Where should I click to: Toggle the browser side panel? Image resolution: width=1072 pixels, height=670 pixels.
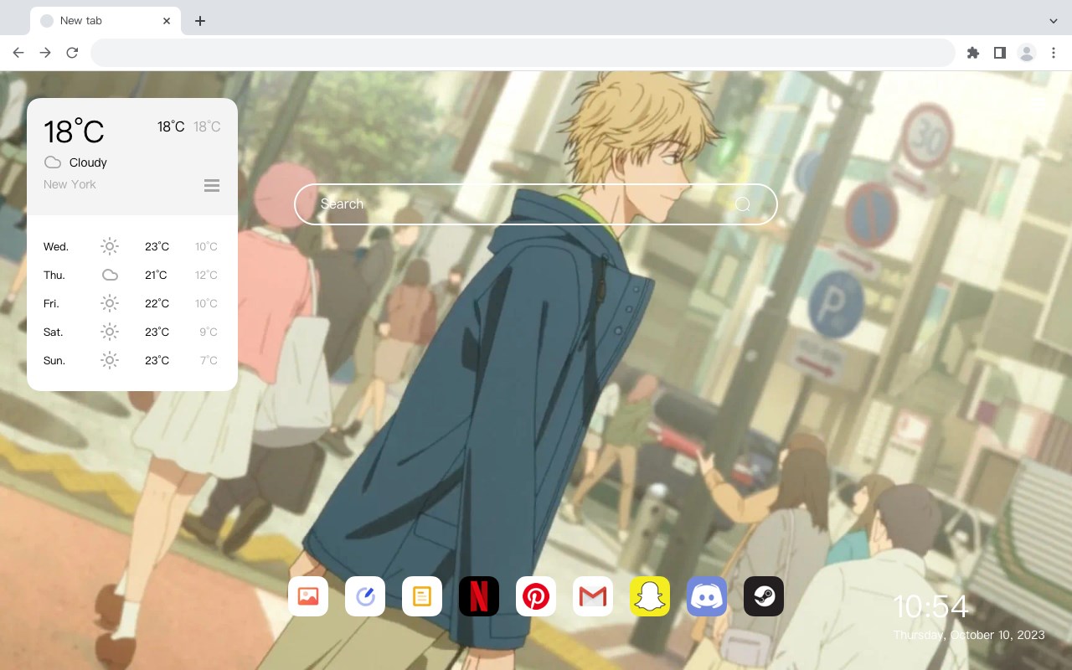(999, 53)
